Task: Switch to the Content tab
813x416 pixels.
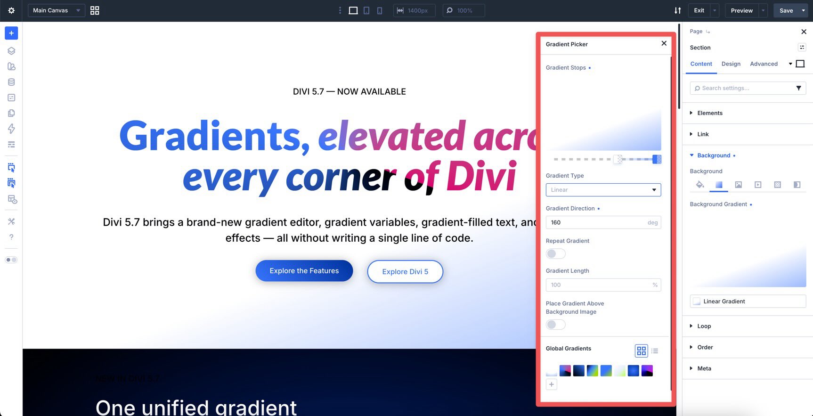Action: coord(701,64)
